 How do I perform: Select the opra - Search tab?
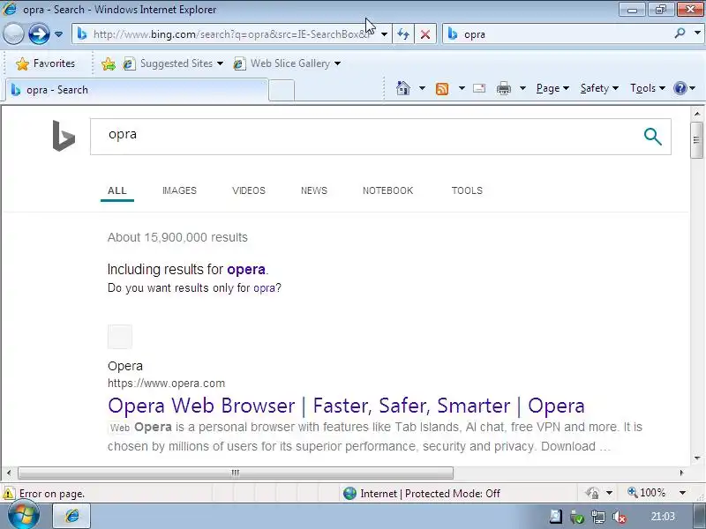(x=137, y=90)
